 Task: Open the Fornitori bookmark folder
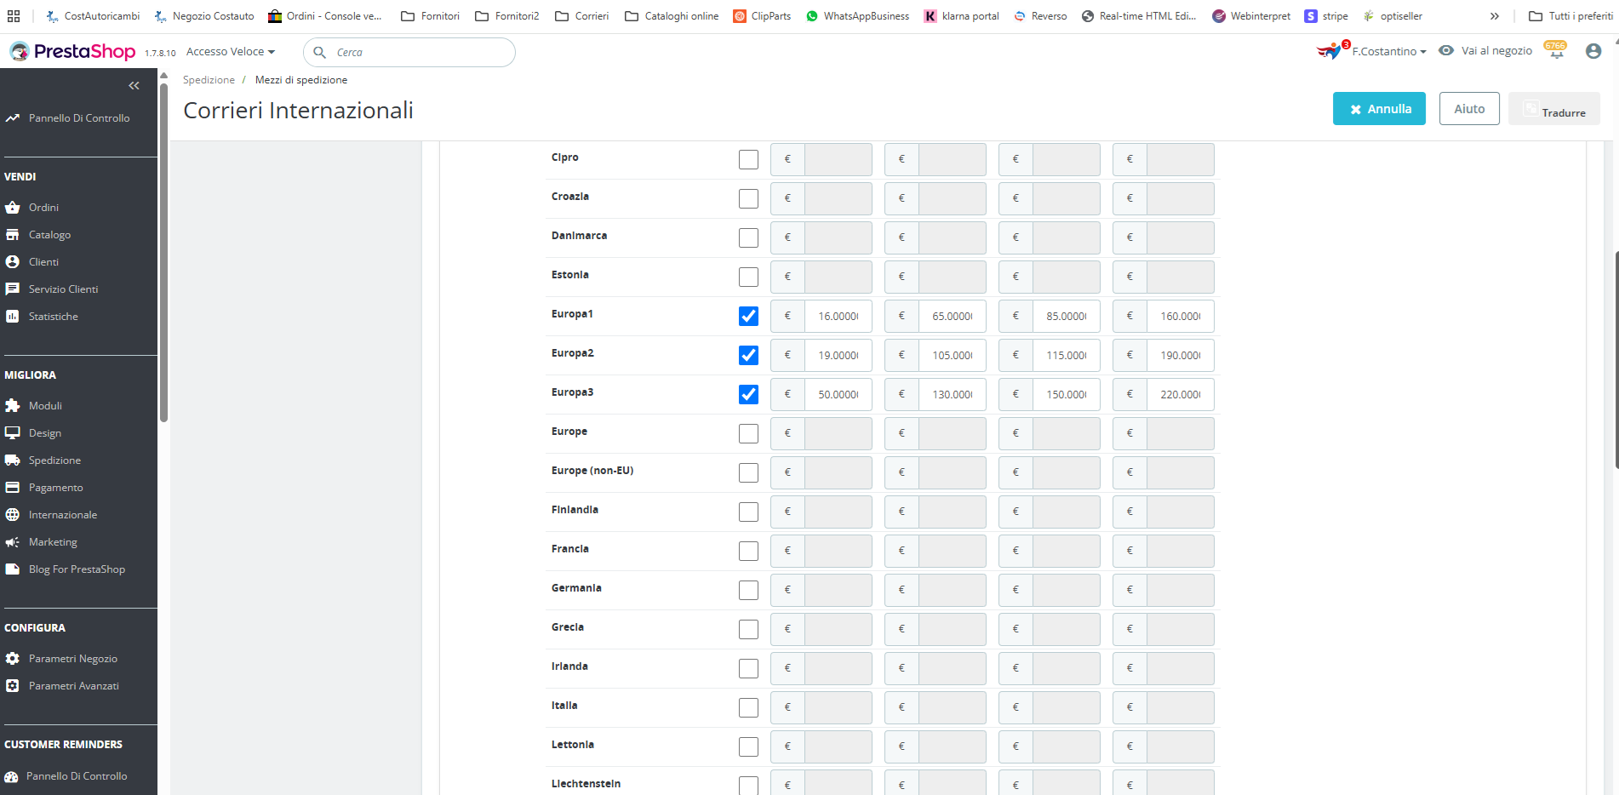[x=430, y=16]
